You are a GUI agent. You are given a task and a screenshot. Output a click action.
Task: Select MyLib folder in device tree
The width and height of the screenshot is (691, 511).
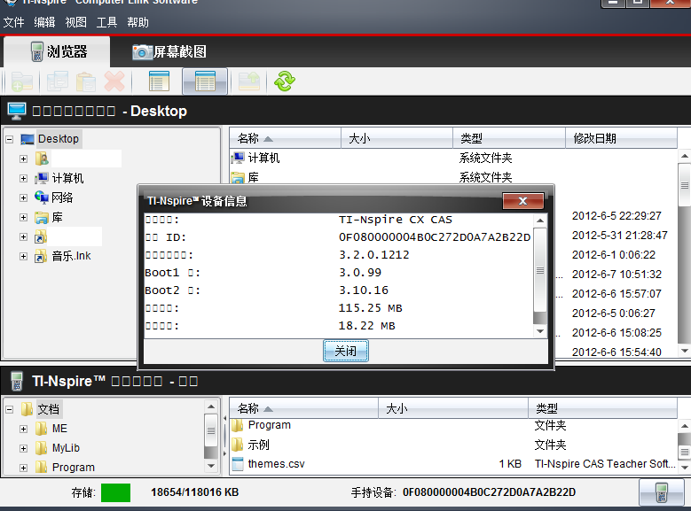[x=66, y=448]
